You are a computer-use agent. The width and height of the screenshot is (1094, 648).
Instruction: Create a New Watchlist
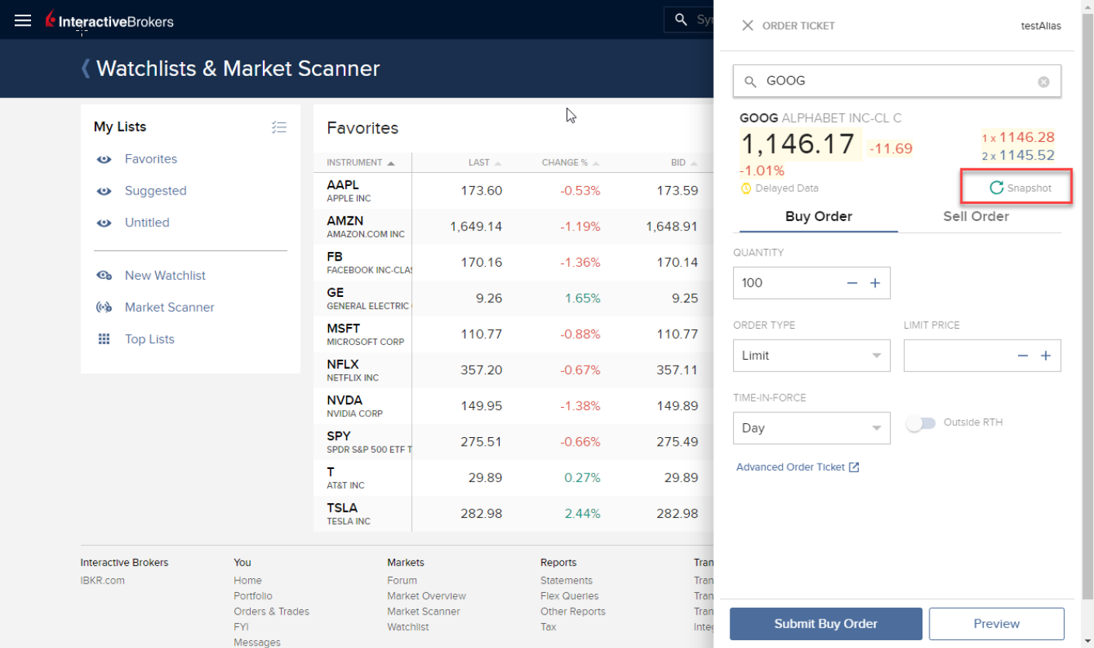click(x=165, y=275)
